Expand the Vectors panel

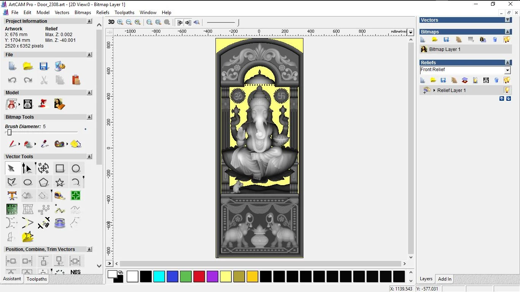507,20
